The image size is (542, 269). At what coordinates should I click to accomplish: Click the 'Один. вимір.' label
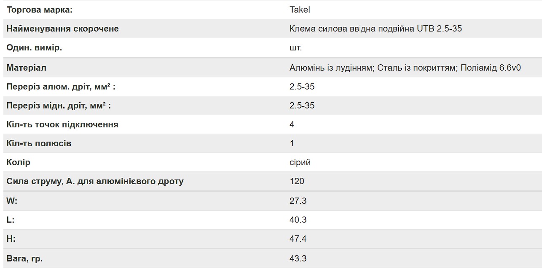[34, 47]
